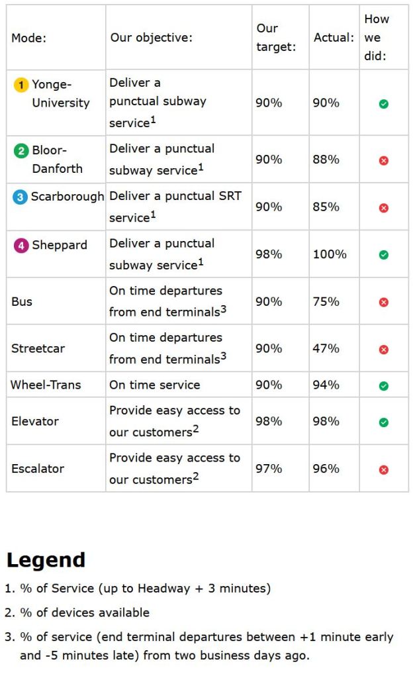Viewport: 415px width, 678px height.
Task: Click green checkmark in Wheel-Trans row
Action: 383,385
